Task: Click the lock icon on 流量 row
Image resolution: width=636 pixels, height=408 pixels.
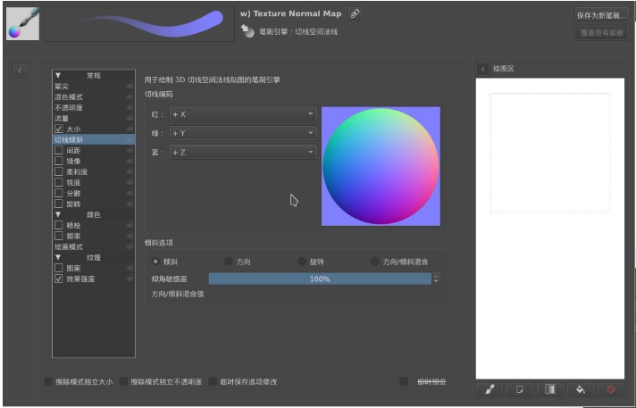Action: pos(130,118)
